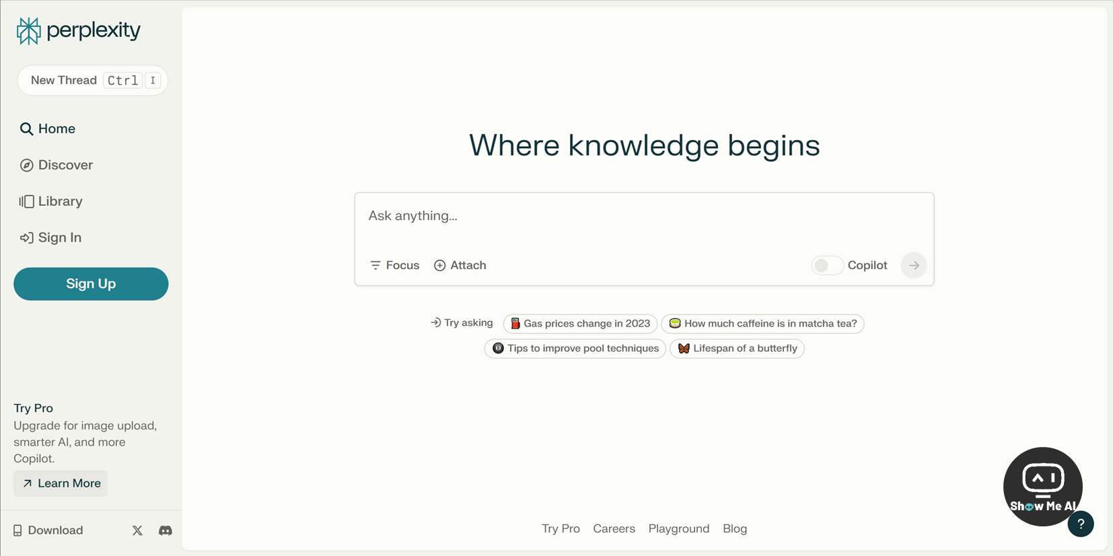Click the Learn More button

(61, 483)
